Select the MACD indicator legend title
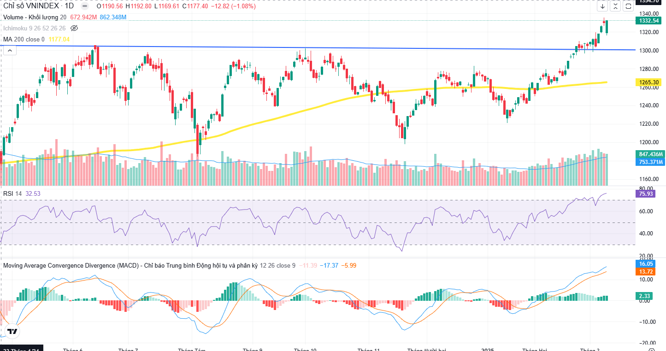 (130, 265)
